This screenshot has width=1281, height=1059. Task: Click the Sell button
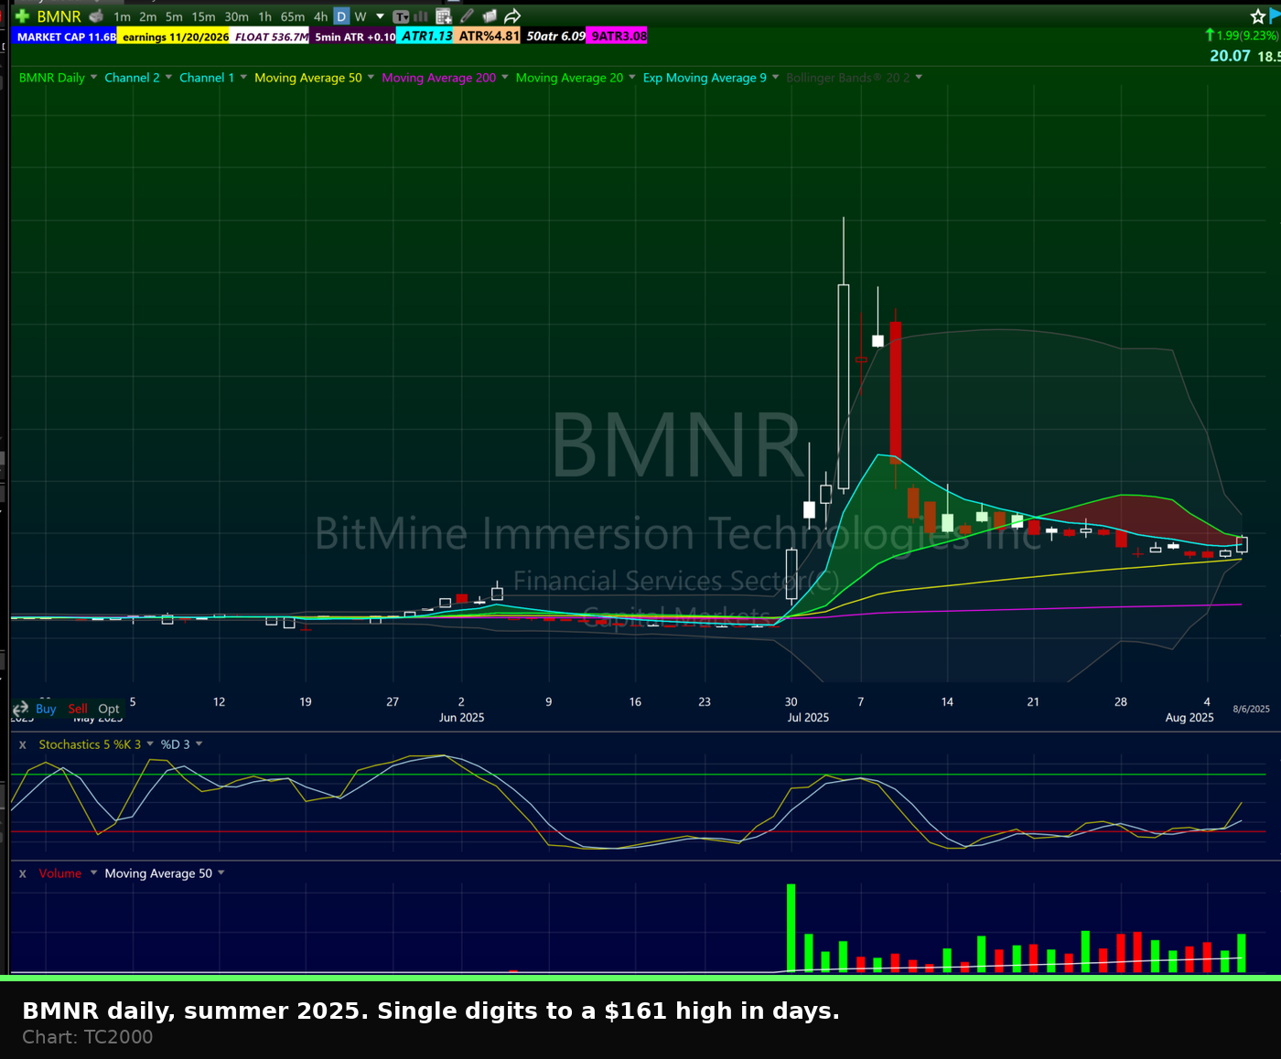point(78,709)
